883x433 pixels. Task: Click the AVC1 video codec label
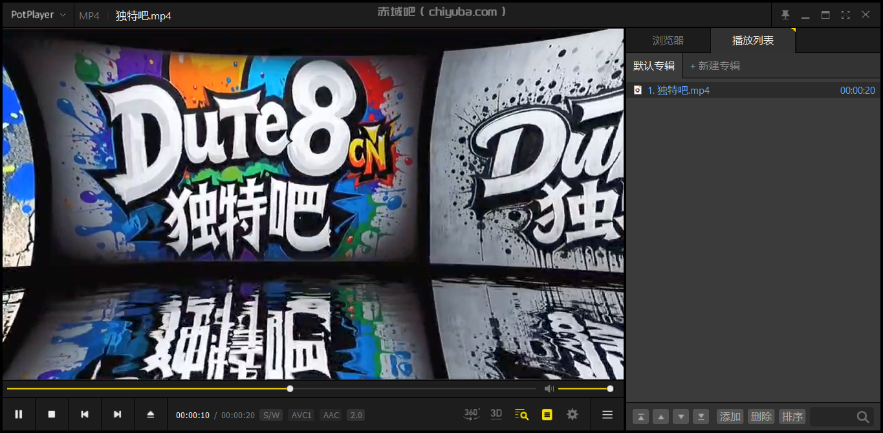point(301,415)
